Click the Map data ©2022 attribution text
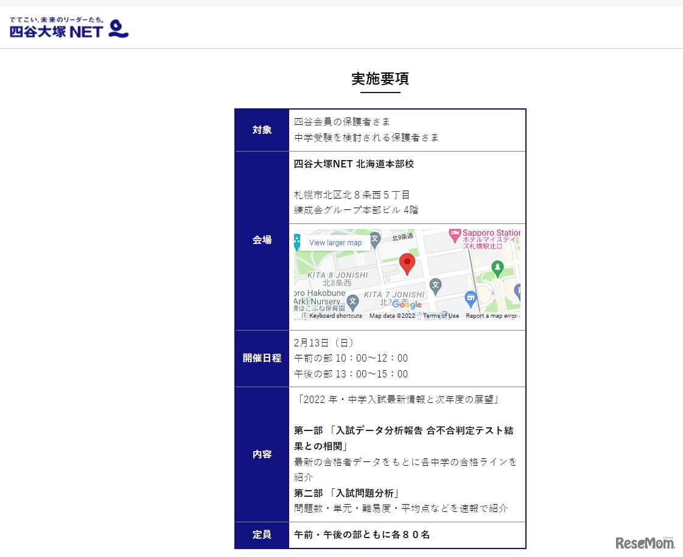The width and height of the screenshot is (683, 557). coord(393,316)
